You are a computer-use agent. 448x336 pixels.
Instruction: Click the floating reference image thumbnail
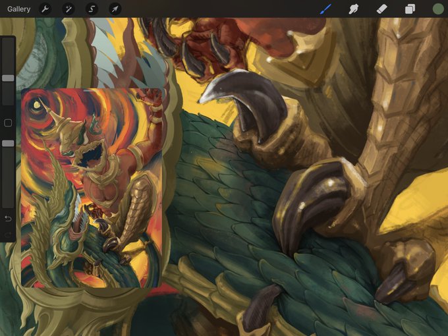point(92,188)
